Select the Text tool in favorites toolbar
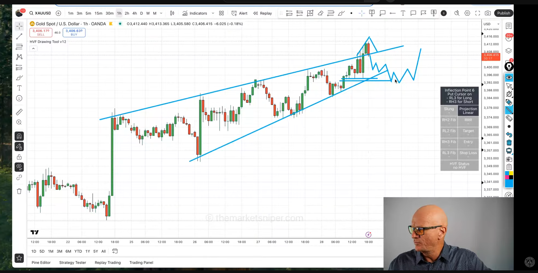Screen dimensions: 538x273 pos(403,13)
